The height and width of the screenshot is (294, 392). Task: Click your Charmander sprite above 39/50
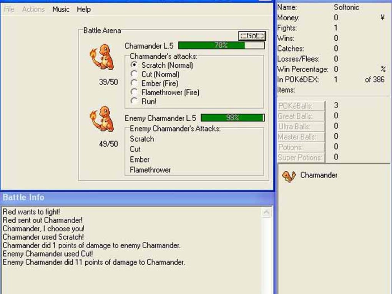point(102,57)
